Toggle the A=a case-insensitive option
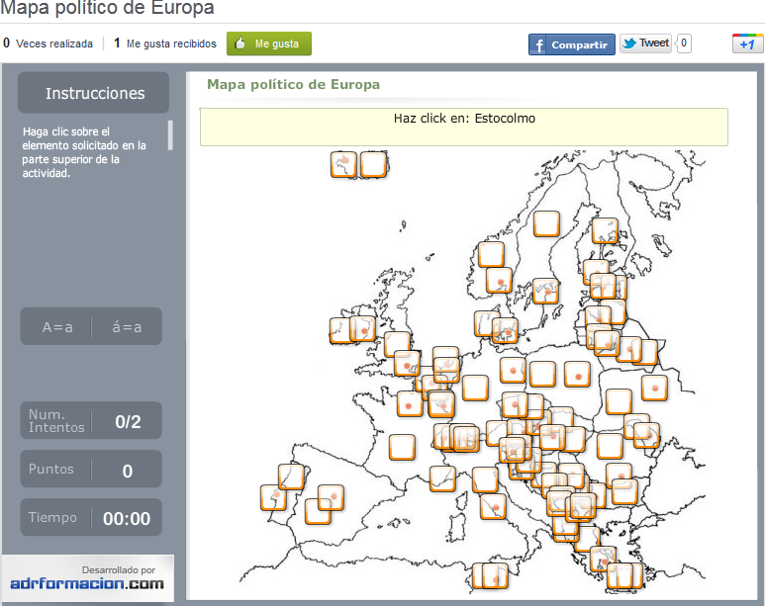The width and height of the screenshot is (765, 606). pos(57,327)
